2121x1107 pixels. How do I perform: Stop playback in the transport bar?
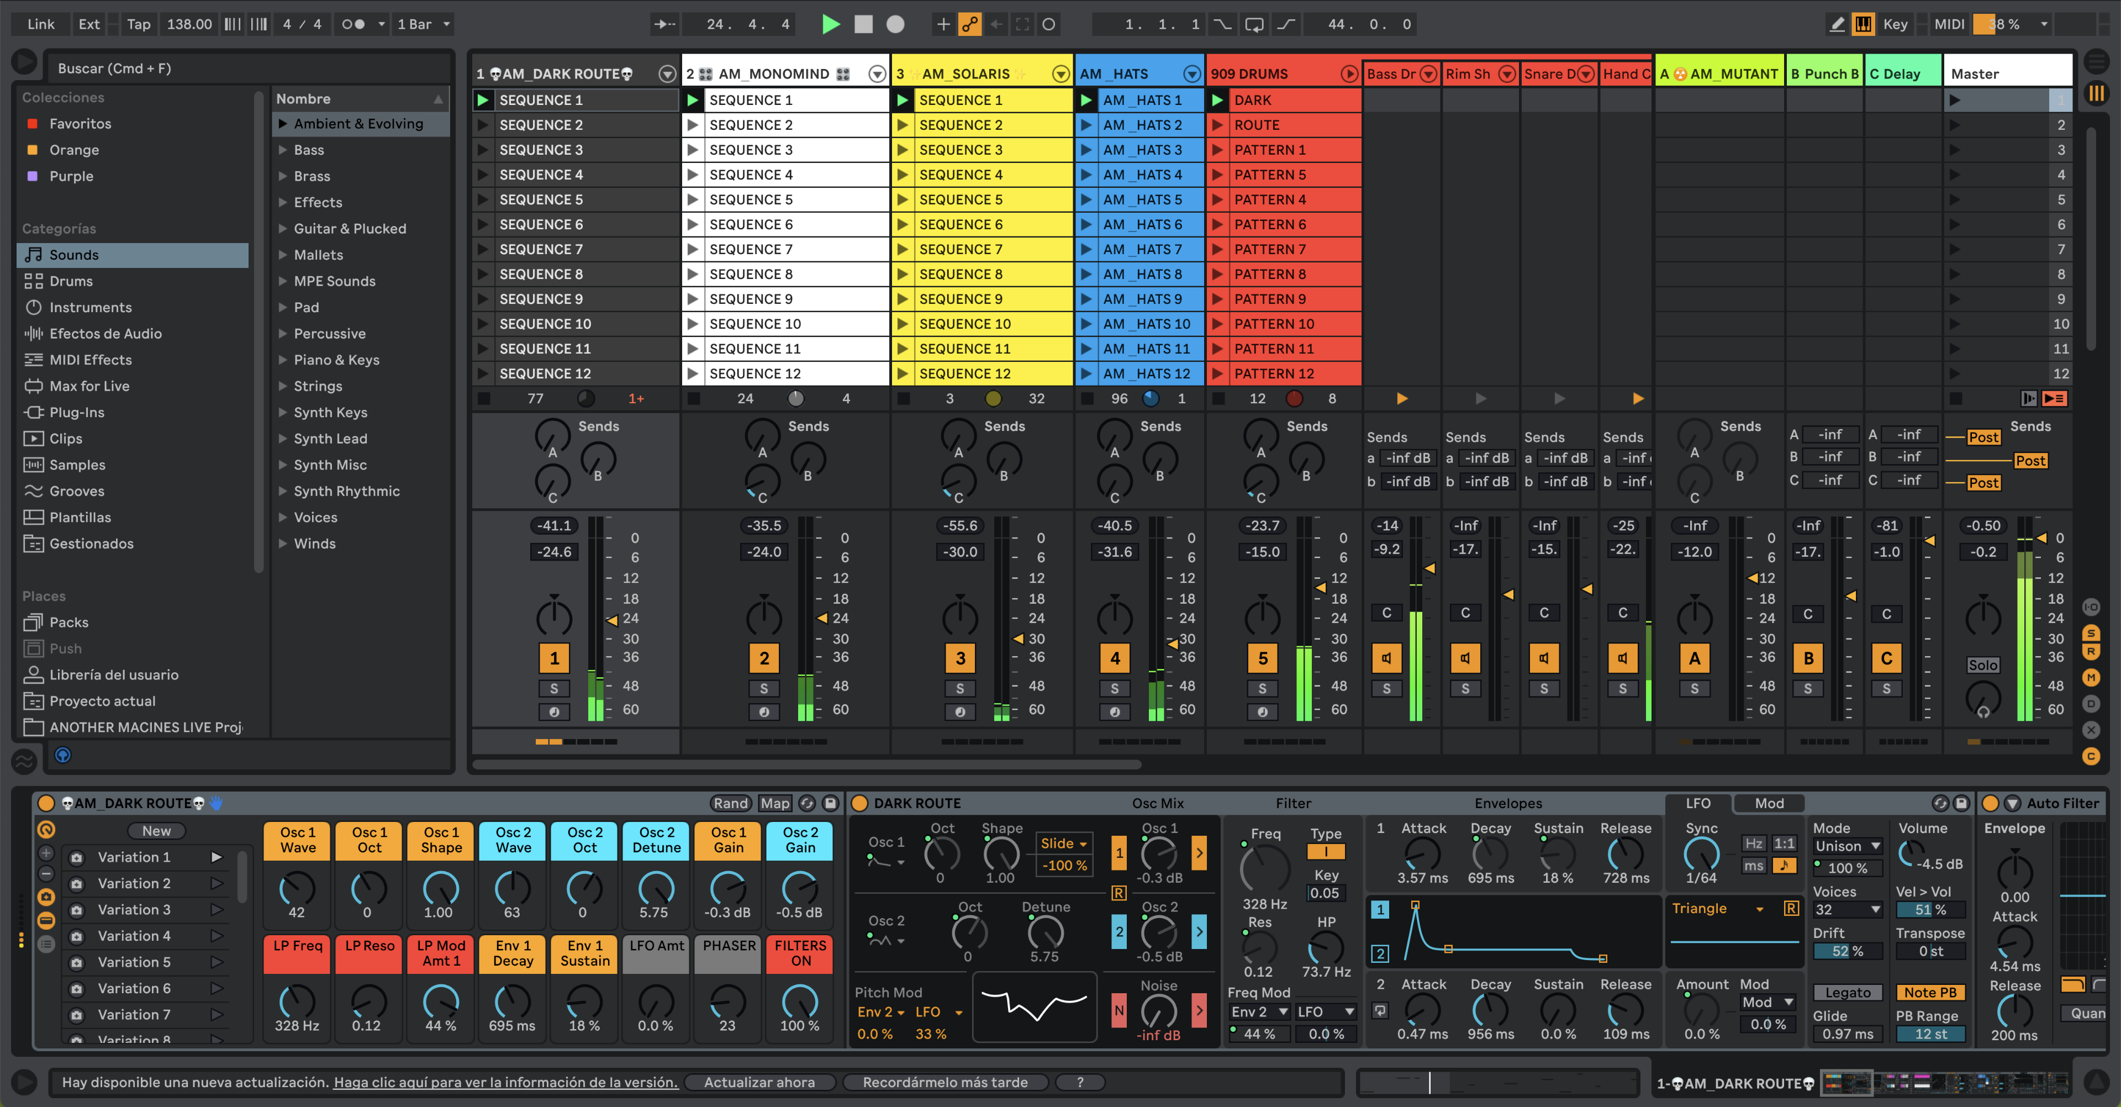[x=863, y=25]
